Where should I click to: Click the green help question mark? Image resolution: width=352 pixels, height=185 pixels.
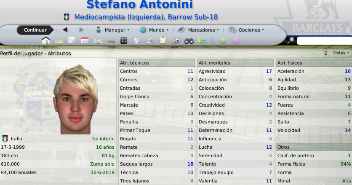click(223, 41)
